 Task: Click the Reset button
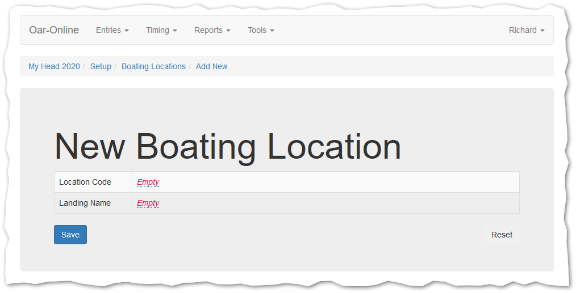[x=502, y=235]
